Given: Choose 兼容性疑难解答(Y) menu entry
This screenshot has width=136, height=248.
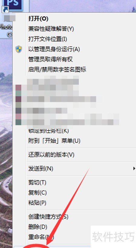Looking at the screenshot, I should (51, 29).
